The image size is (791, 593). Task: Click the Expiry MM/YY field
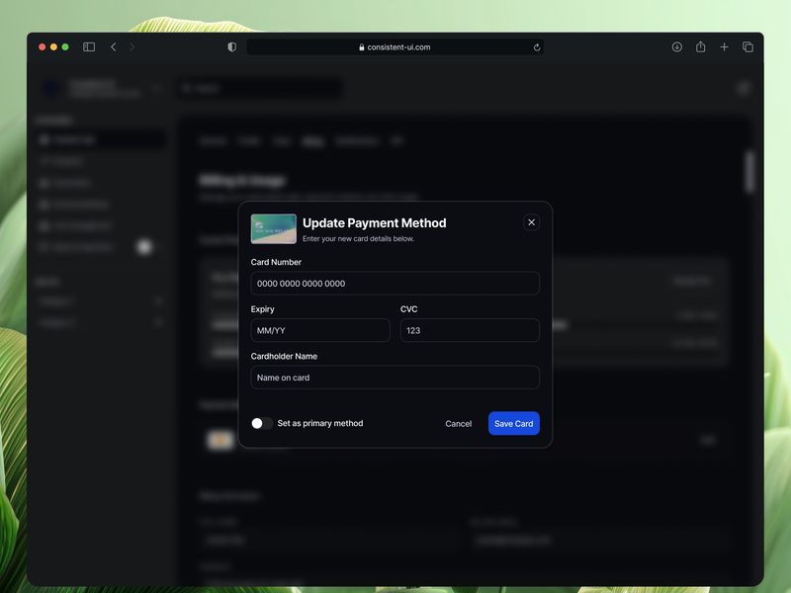[318, 330]
